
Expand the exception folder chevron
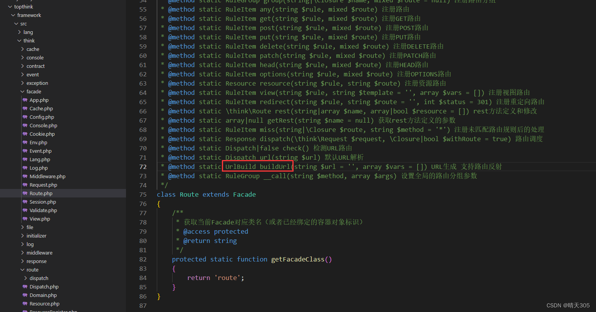(22, 83)
